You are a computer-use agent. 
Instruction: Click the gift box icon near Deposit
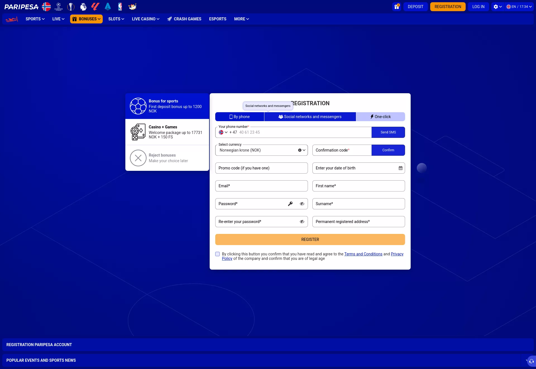[x=397, y=7]
